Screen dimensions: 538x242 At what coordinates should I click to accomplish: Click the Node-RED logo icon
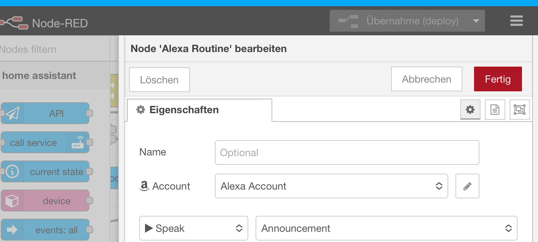click(15, 23)
